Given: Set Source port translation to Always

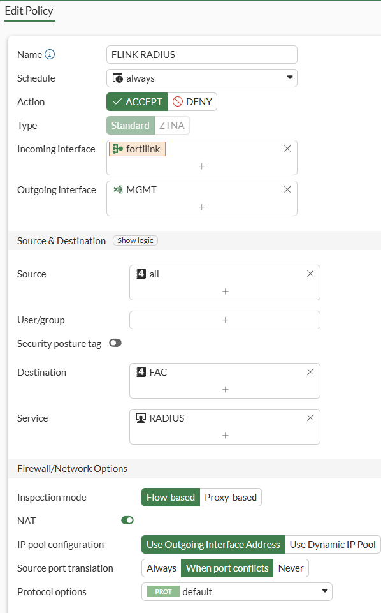Looking at the screenshot, I should 162,568.
